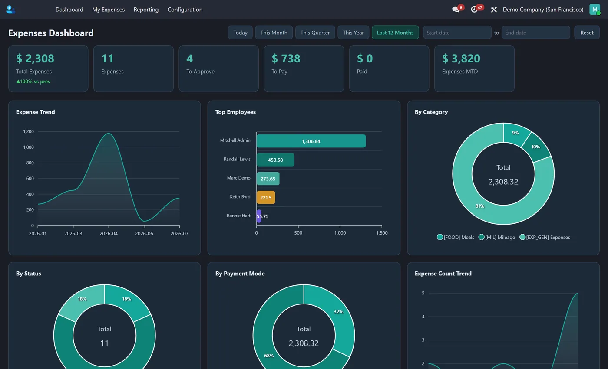Image resolution: width=608 pixels, height=369 pixels.
Task: Open the Total Expenses $ 2,308 card
Action: (x=48, y=69)
